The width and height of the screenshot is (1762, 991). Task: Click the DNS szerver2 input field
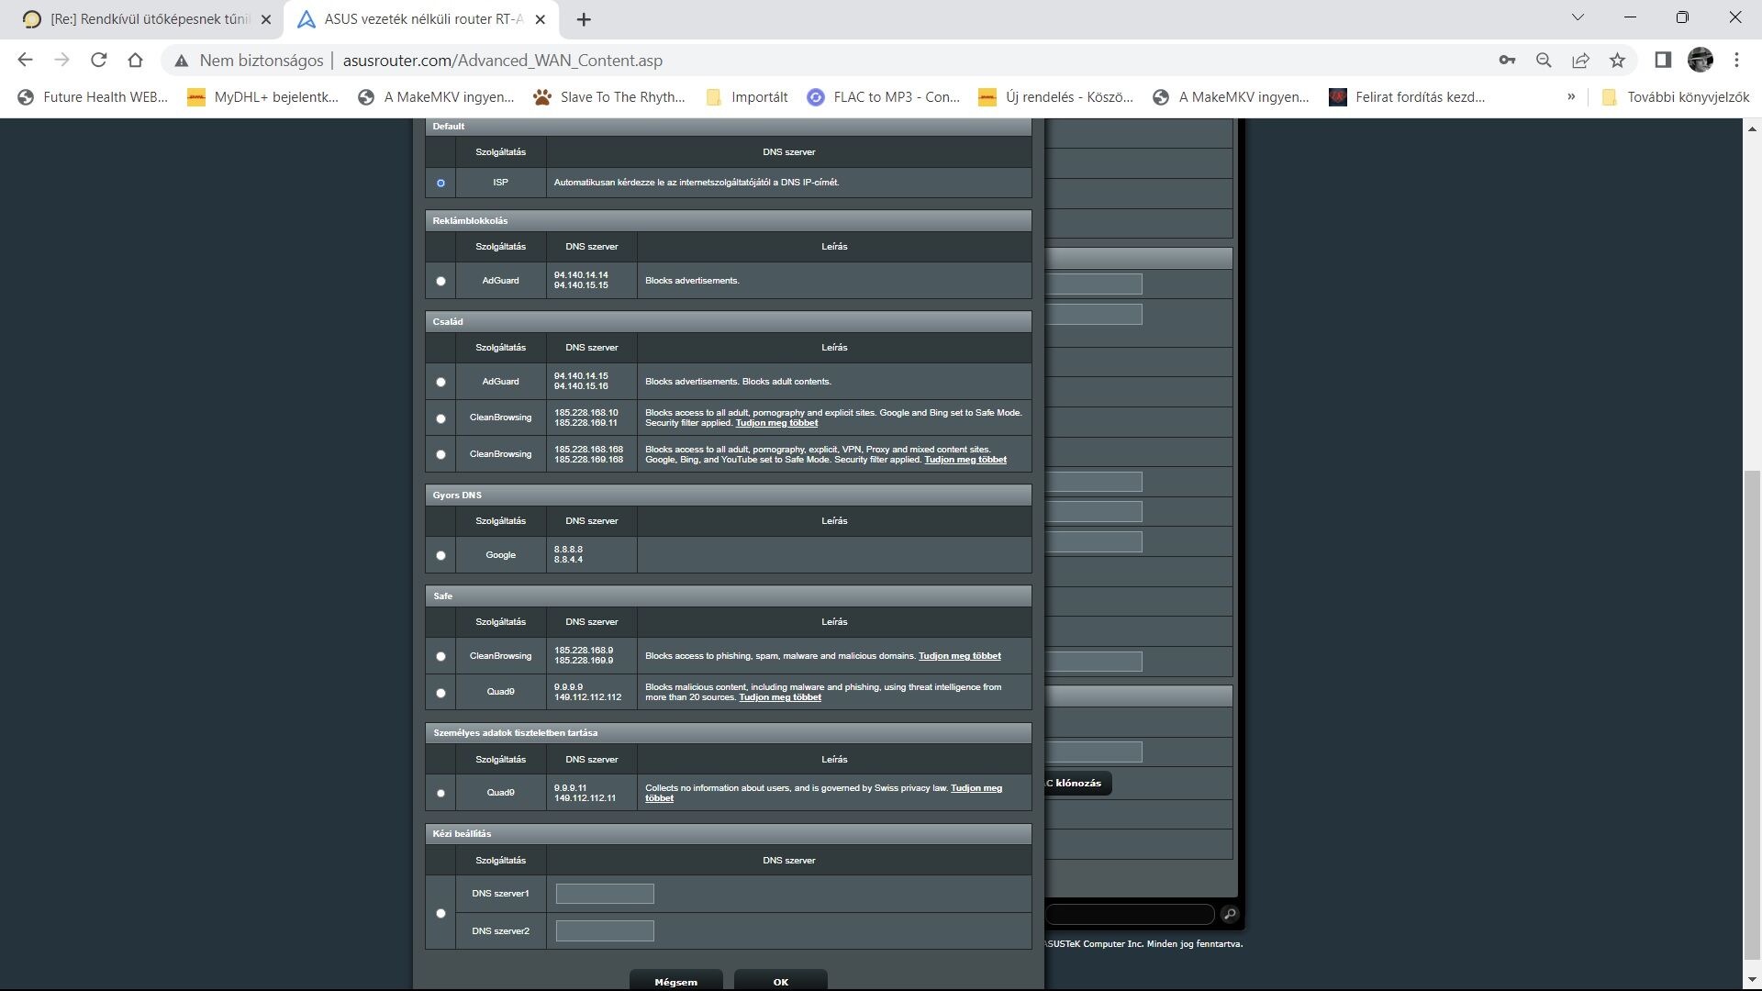click(605, 930)
